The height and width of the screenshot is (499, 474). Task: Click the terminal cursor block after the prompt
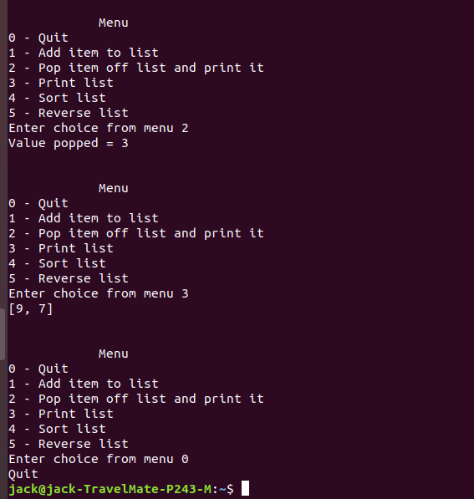[x=245, y=488]
